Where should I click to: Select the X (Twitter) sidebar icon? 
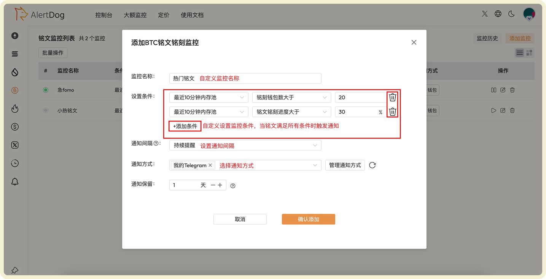[x=14, y=145]
